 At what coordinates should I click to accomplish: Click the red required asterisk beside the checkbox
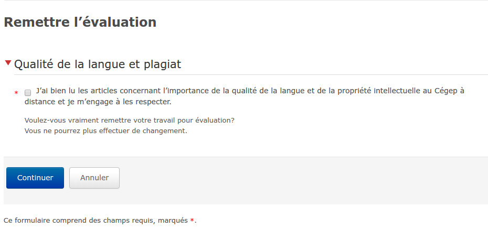[16, 93]
